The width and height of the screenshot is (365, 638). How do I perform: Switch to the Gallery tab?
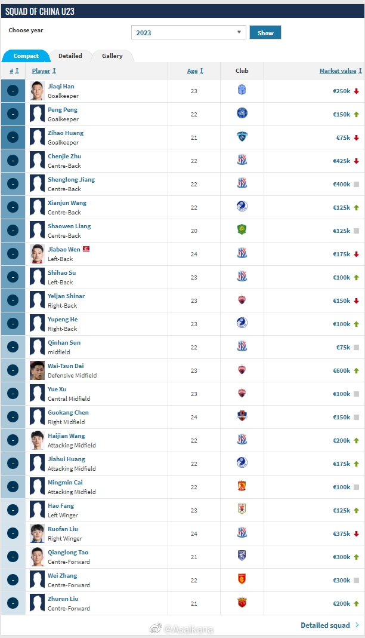[x=112, y=56]
